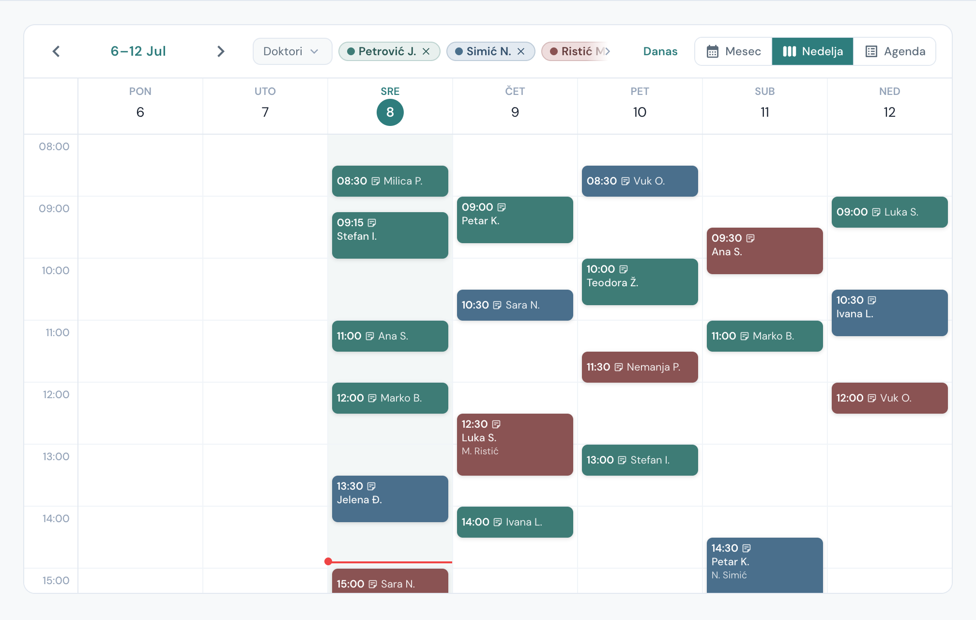The height and width of the screenshot is (620, 976).
Task: Open note icon on 09:15 Stefan I. appointment
Action: coord(372,223)
